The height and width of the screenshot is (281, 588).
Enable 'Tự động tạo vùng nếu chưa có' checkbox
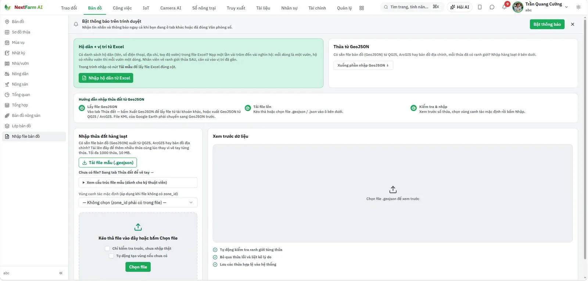[111, 256]
